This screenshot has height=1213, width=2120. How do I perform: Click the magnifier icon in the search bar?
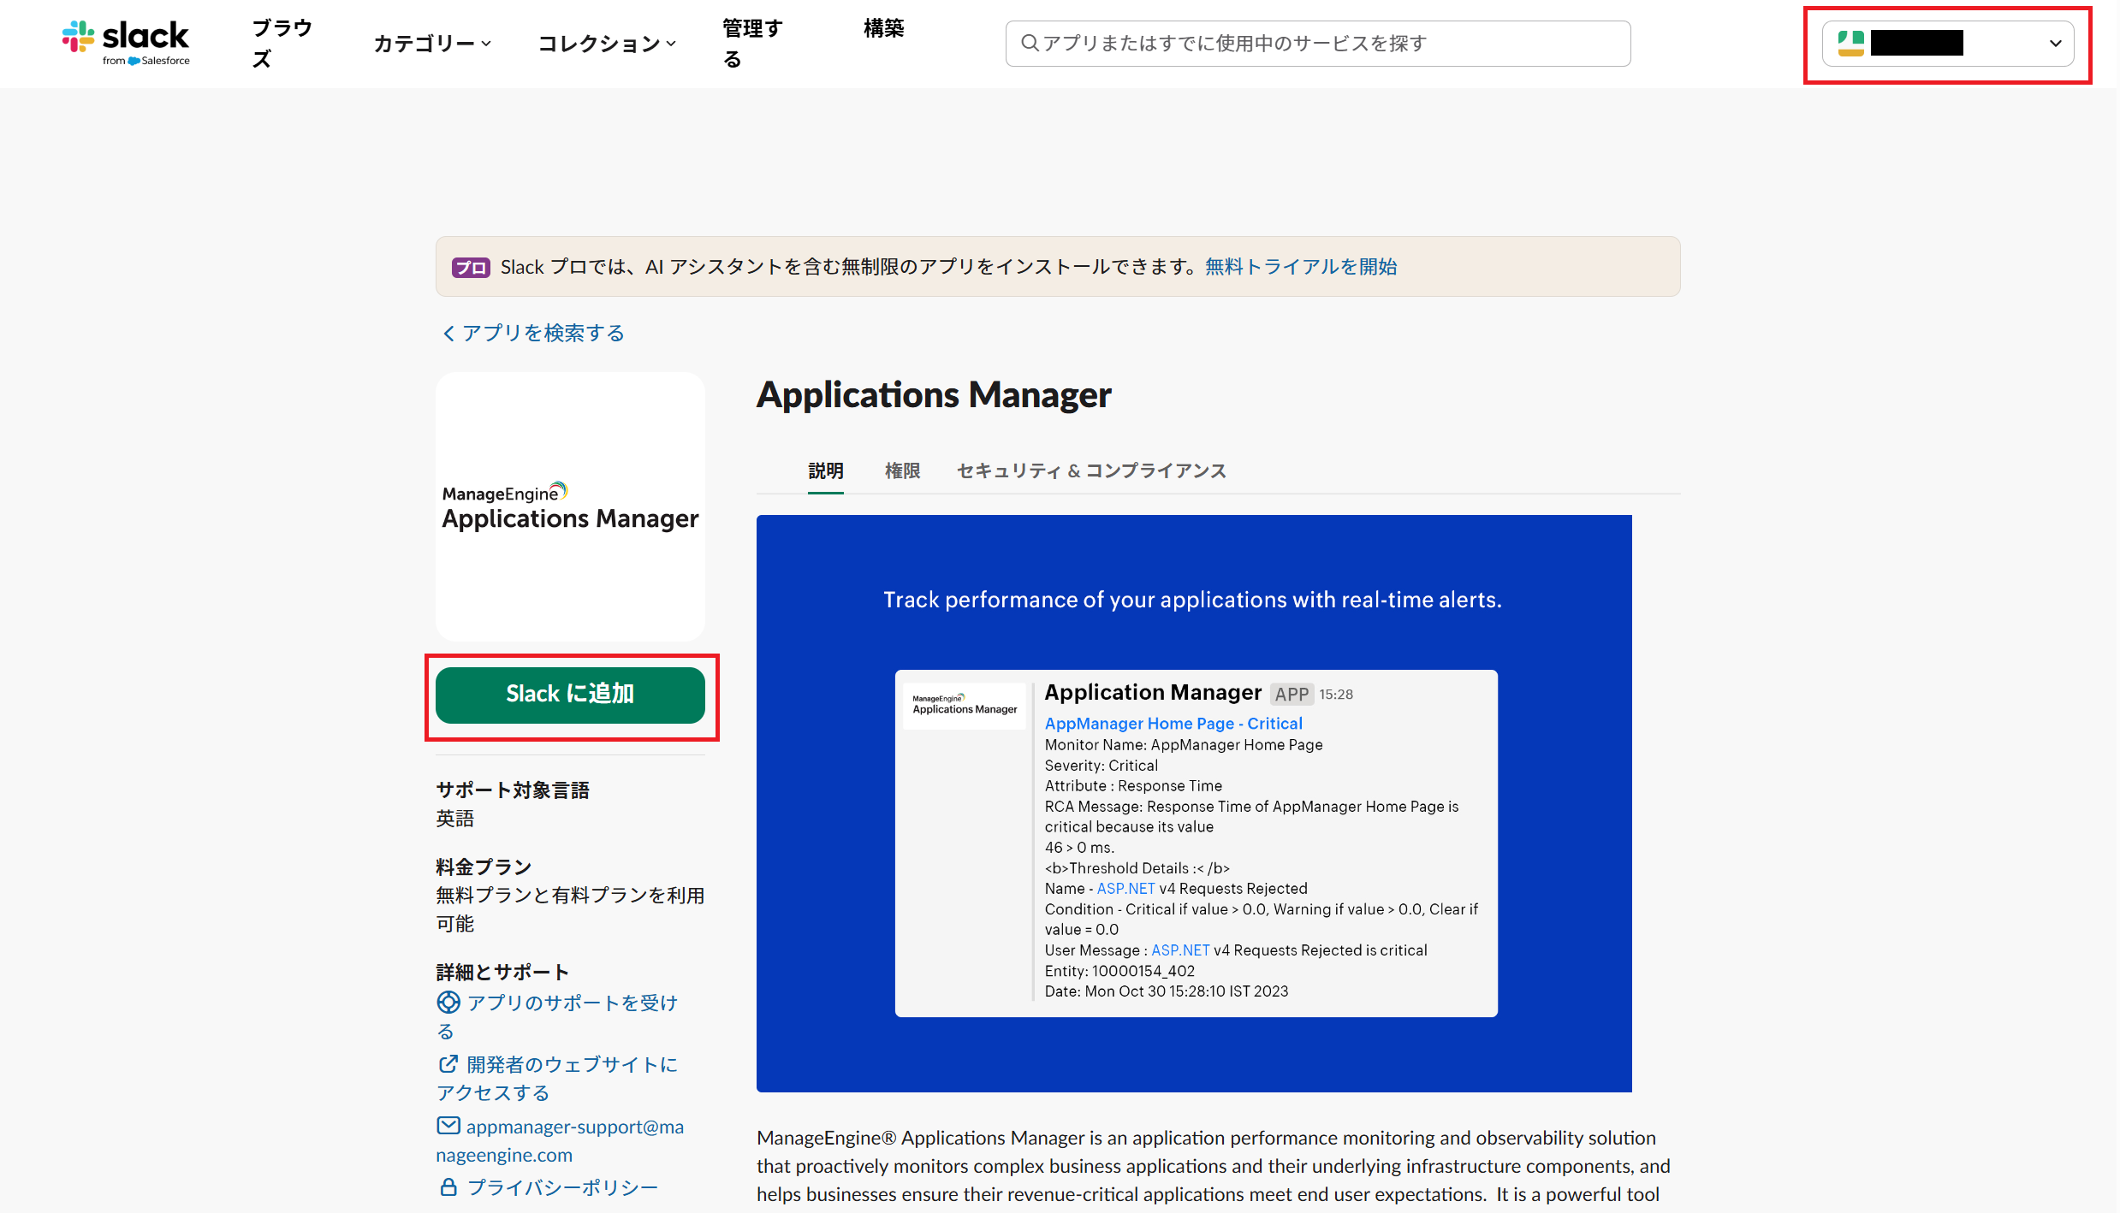tap(1030, 43)
